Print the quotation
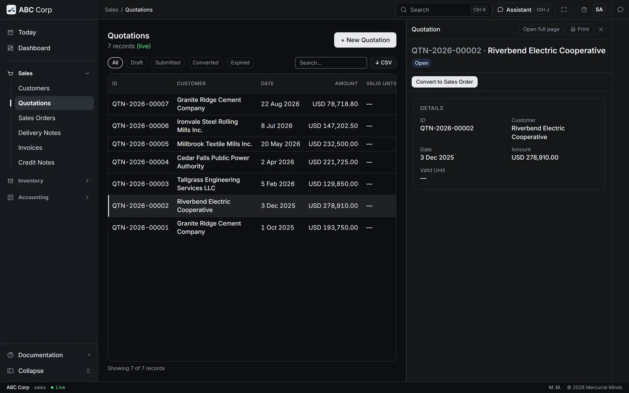This screenshot has height=393, width=629. (580, 29)
